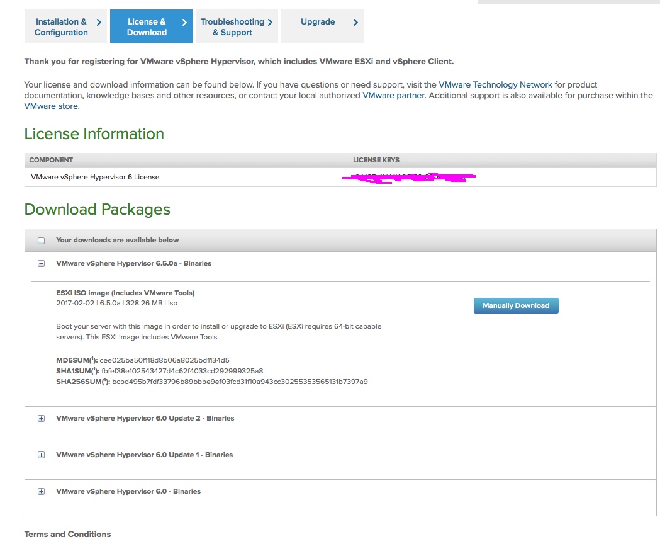Viewport: 660px width, 539px height.
Task: Click the SHA1SUM hash value
Action: 182,371
